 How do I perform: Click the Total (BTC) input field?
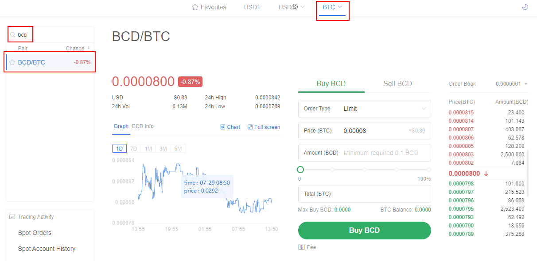364,194
